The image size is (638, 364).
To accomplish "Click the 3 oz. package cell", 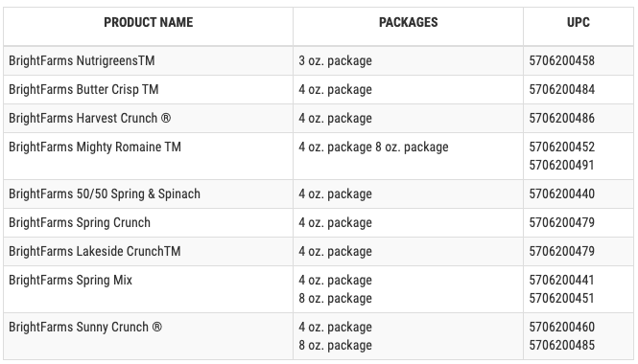I will click(408, 60).
